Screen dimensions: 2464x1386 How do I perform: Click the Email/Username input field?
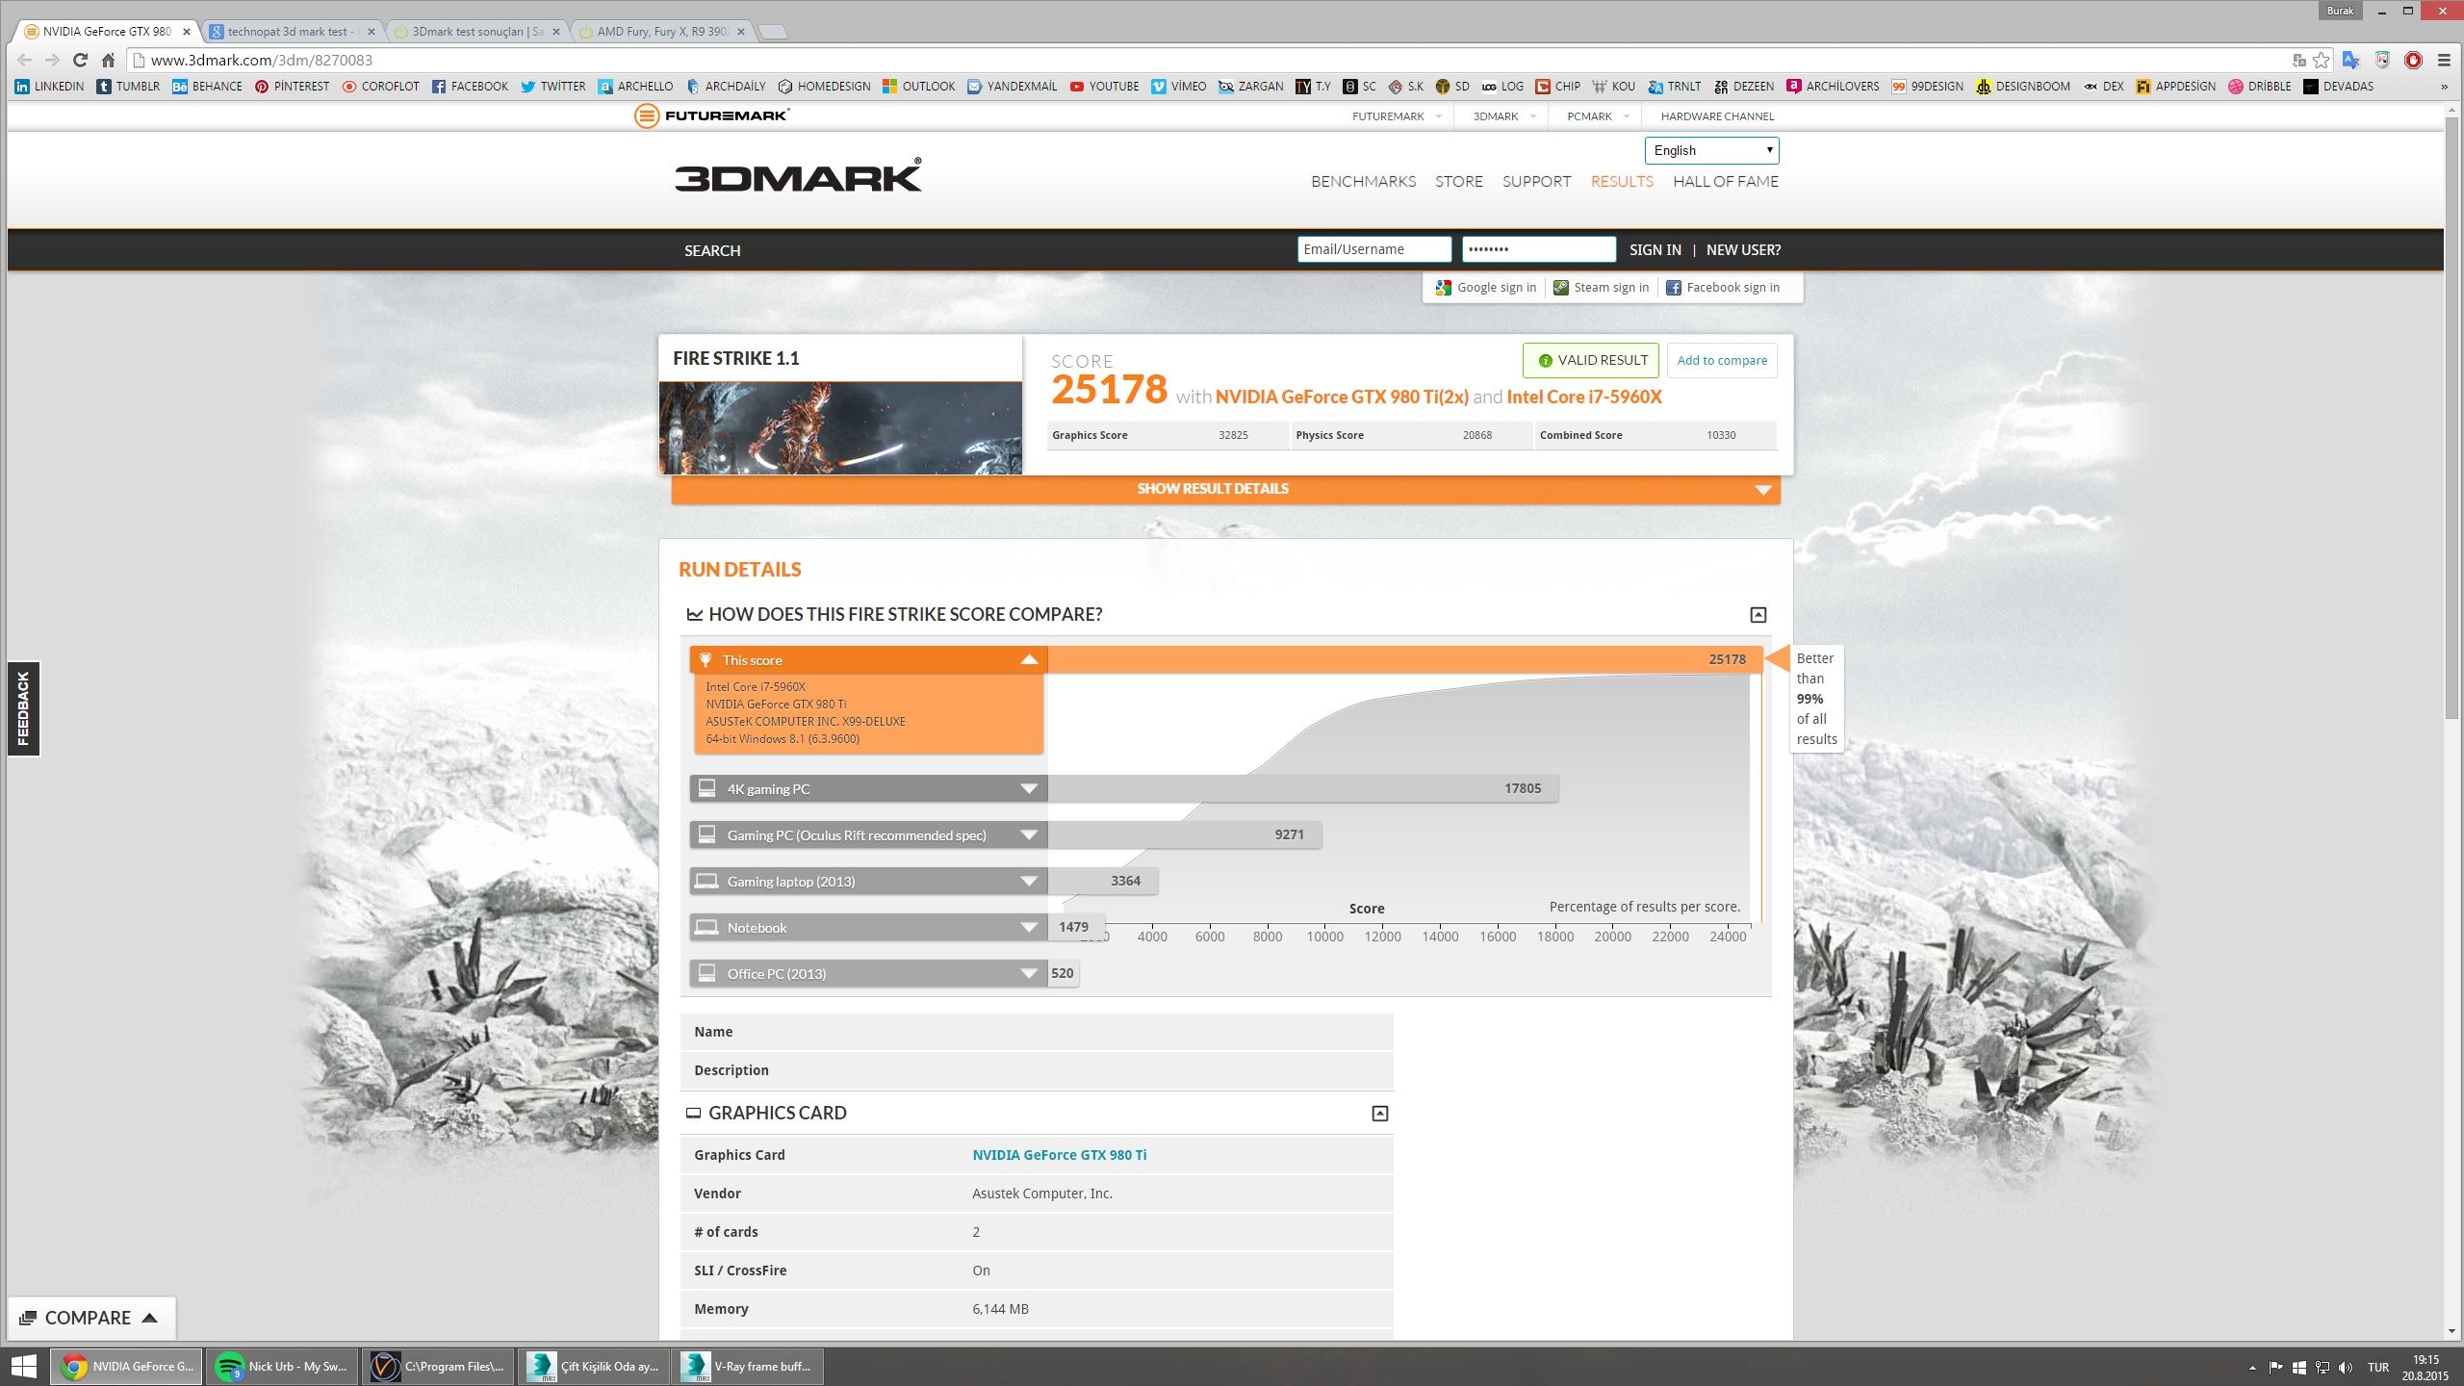1373,250
